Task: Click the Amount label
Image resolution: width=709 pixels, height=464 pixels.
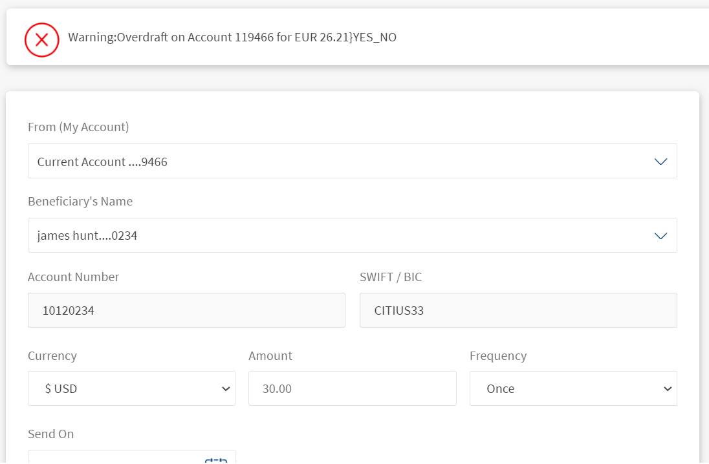Action: click(x=270, y=356)
